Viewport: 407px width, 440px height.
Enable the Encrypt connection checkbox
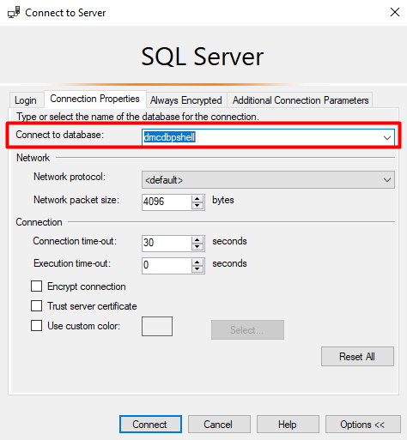[36, 286]
